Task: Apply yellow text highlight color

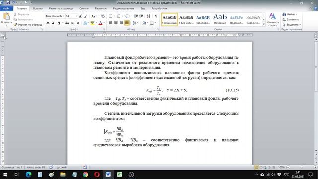Action: [92, 23]
